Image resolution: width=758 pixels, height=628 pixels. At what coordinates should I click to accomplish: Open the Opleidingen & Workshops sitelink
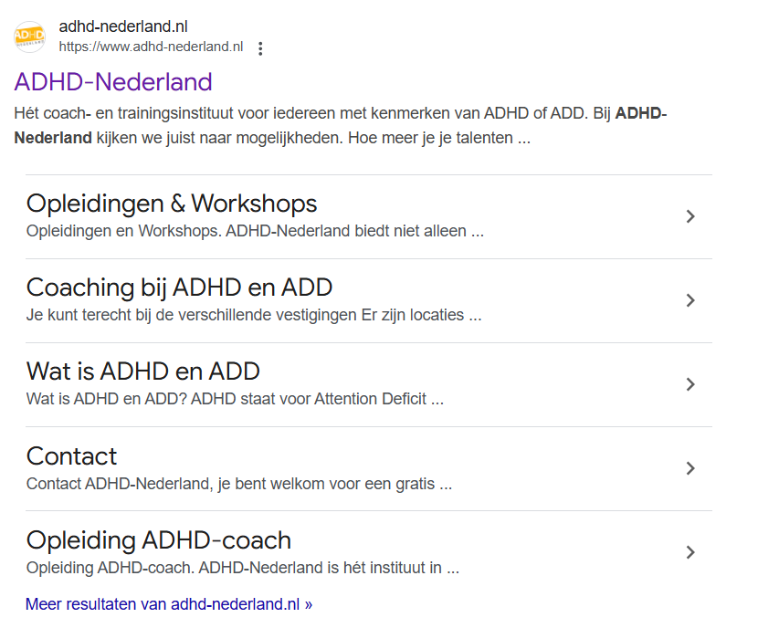pos(171,203)
